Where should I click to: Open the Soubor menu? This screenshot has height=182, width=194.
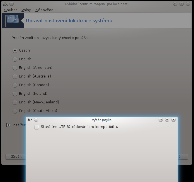point(11,10)
